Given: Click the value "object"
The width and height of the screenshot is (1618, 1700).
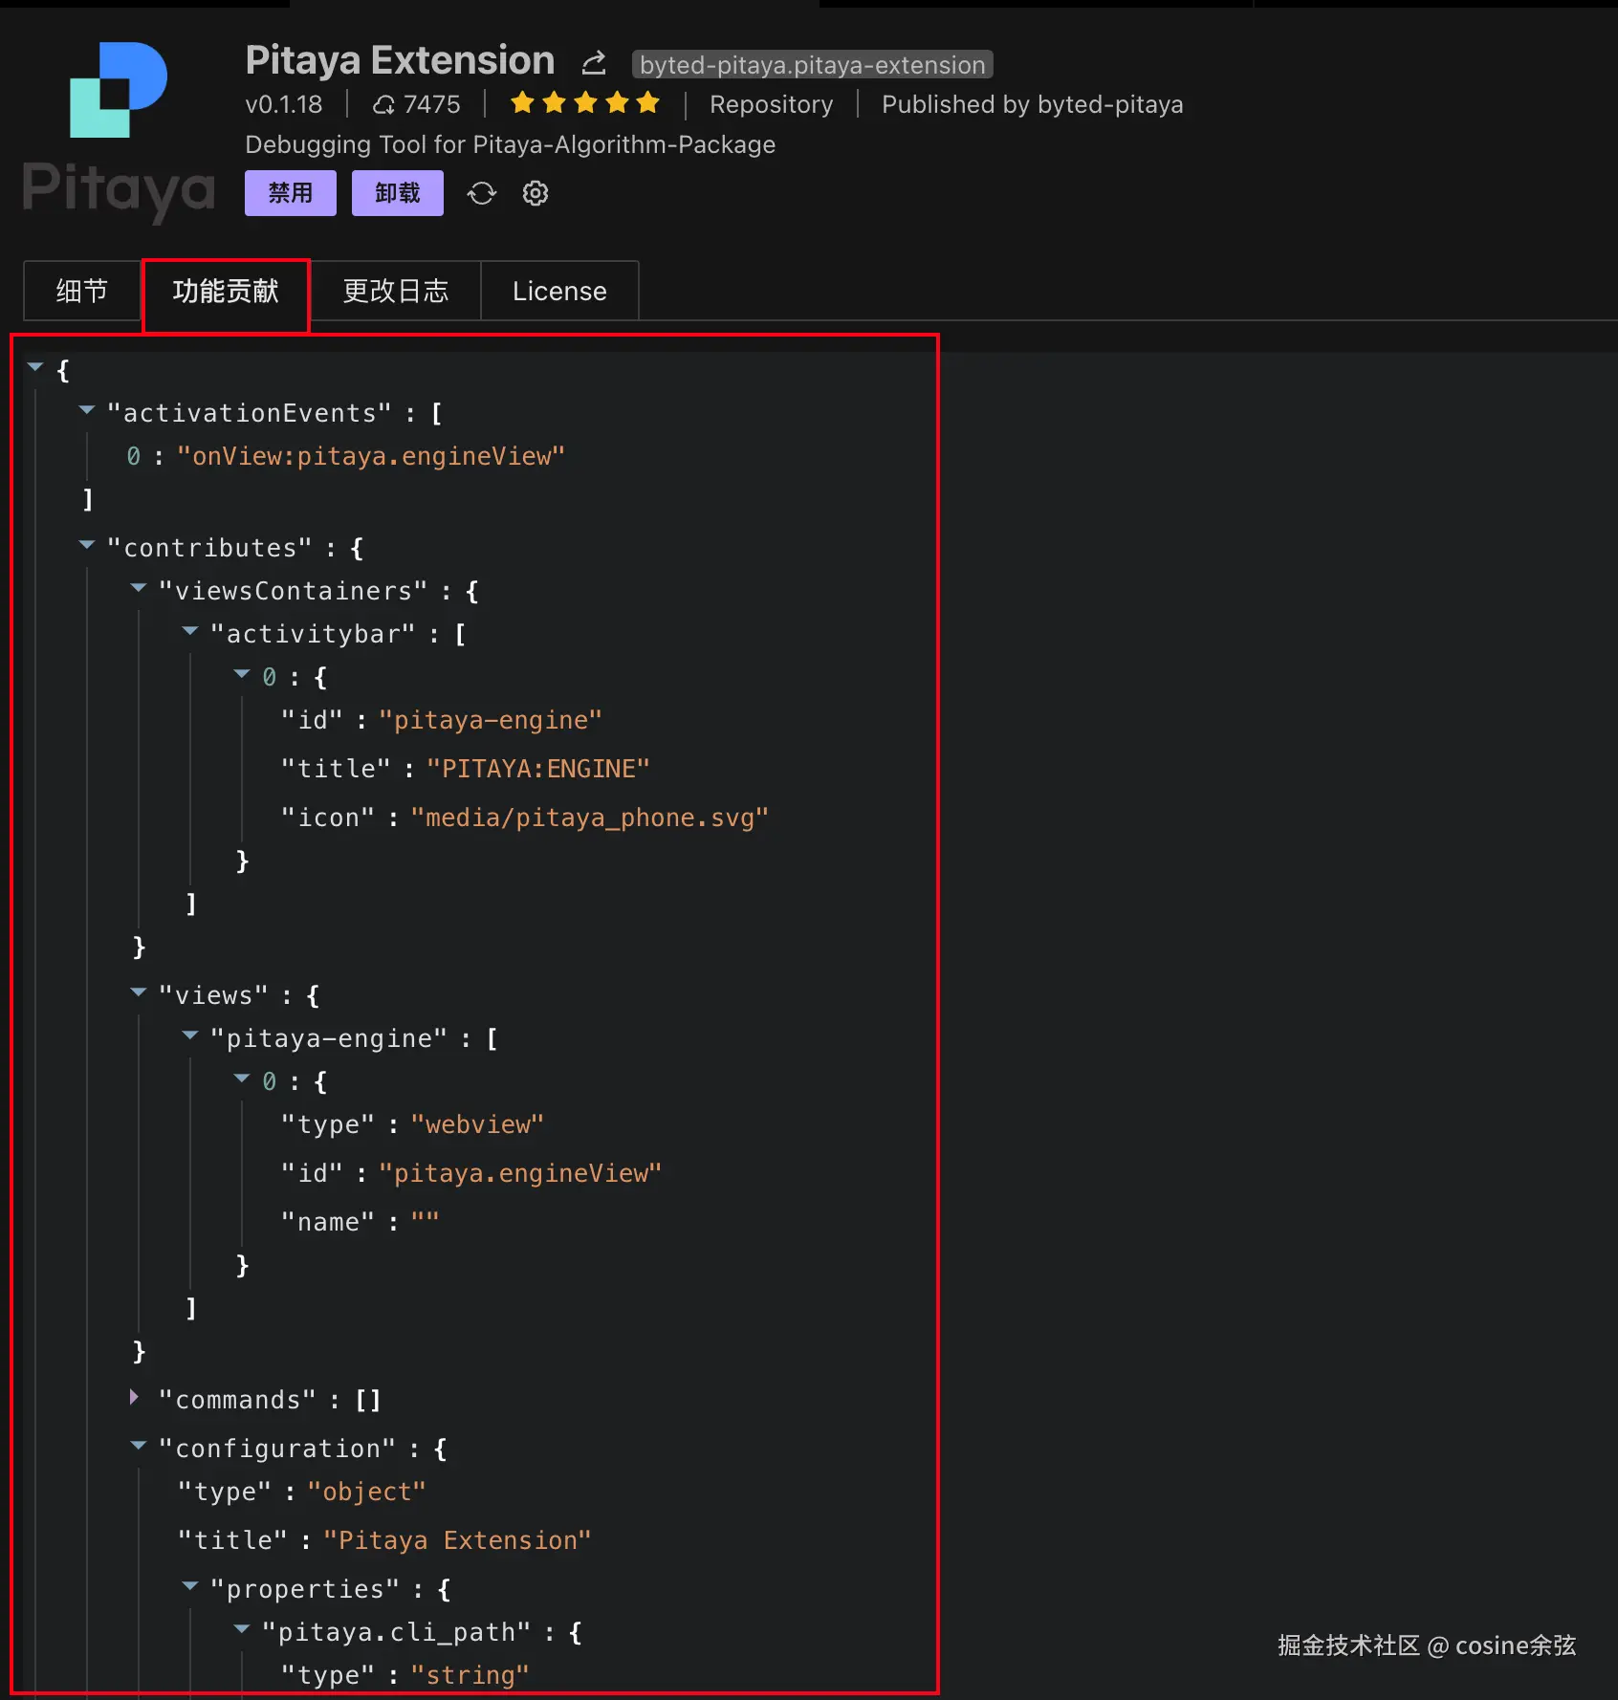Looking at the screenshot, I should pos(366,1492).
